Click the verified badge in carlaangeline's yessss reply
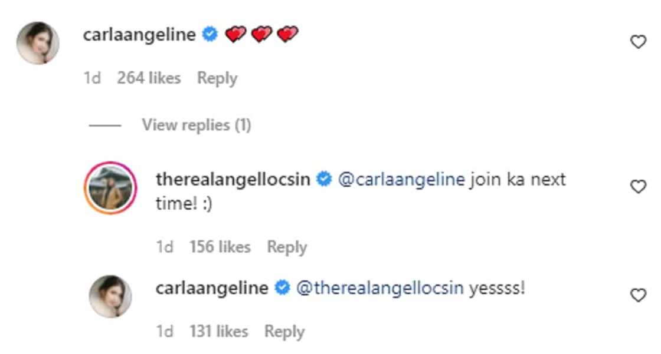Image resolution: width=661 pixels, height=354 pixels. click(x=280, y=287)
